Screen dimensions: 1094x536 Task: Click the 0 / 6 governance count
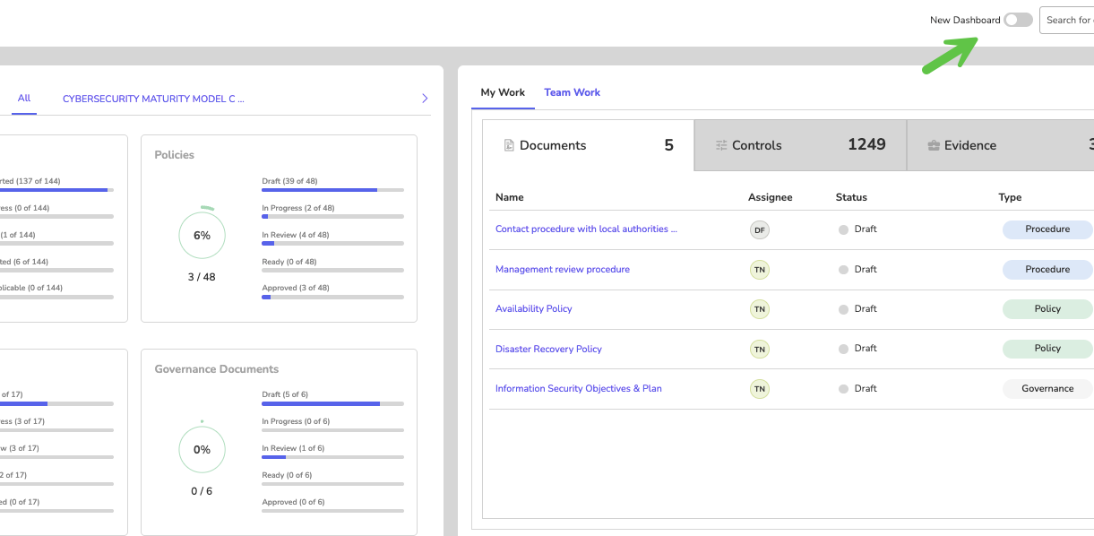(202, 491)
